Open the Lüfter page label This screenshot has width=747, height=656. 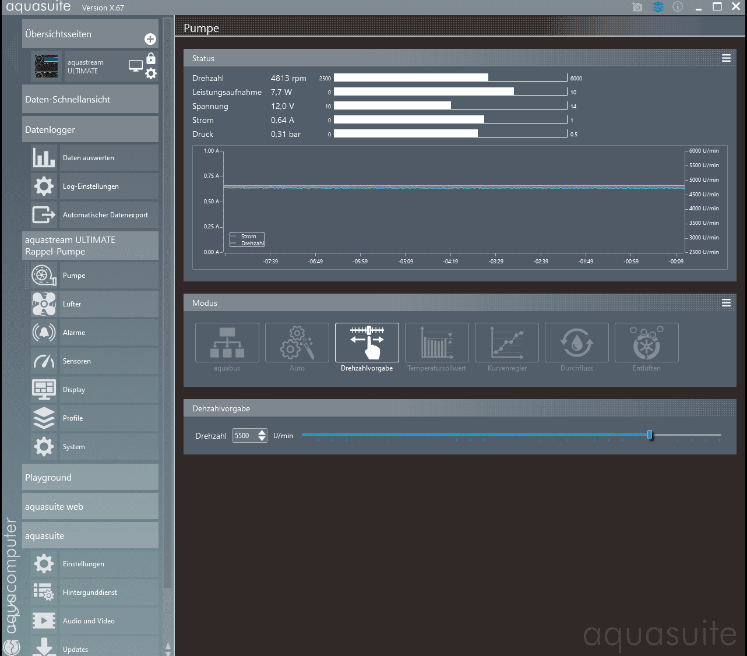(72, 304)
